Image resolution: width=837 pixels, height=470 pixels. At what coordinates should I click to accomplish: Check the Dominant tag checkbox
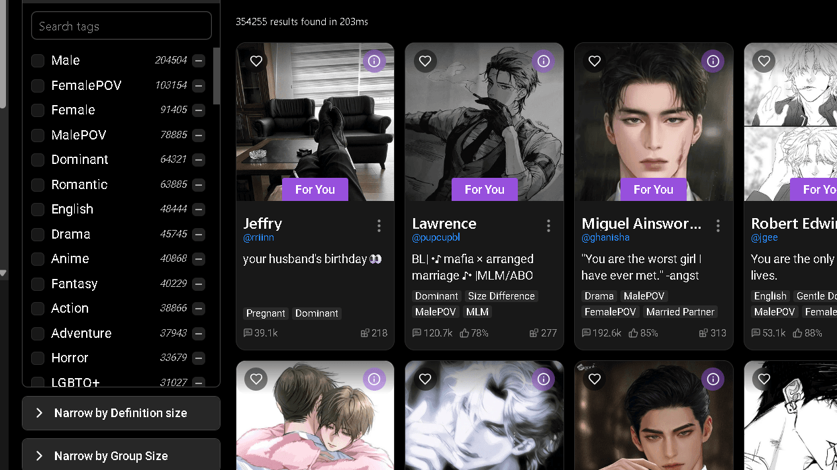pos(38,160)
